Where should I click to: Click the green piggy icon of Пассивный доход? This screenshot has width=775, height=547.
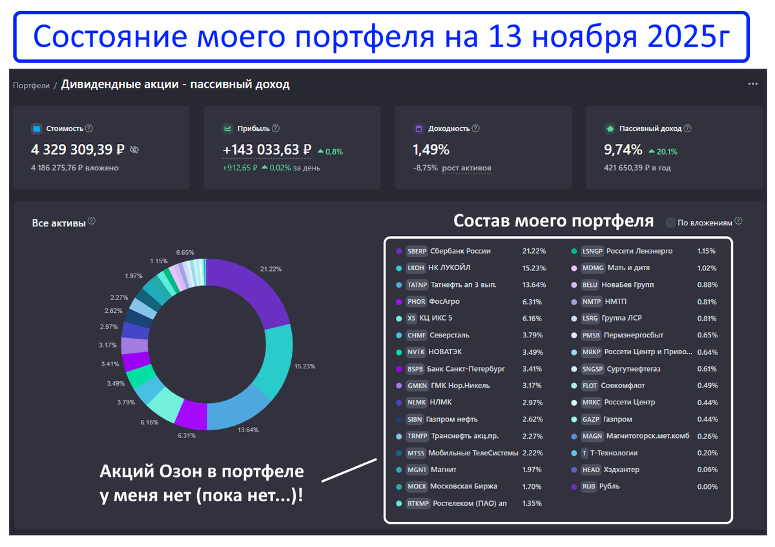pyautogui.click(x=609, y=129)
